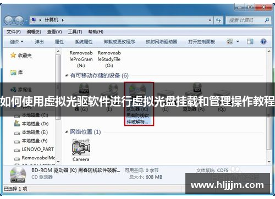Open the 编辑(E) menu
This screenshot has width=275, height=199.
[x=34, y=32]
